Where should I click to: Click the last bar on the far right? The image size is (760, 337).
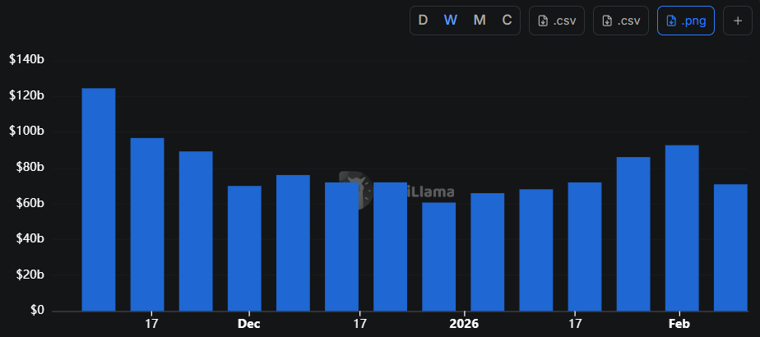(730, 247)
